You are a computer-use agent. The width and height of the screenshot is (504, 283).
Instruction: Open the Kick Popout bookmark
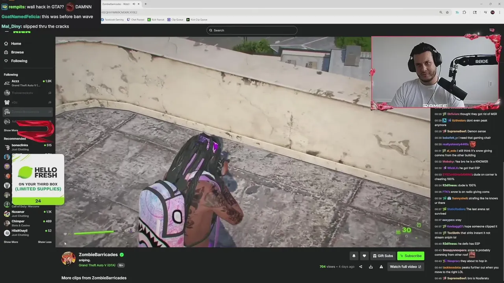(156, 20)
